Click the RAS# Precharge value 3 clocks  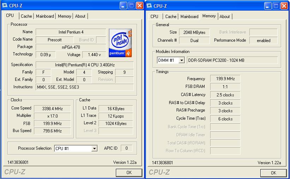click(225, 111)
